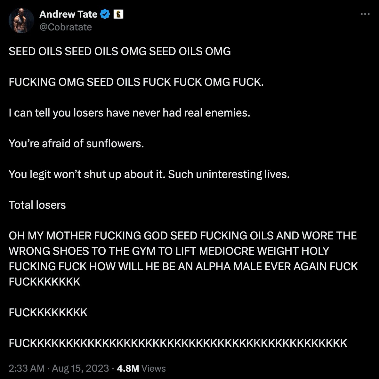Open the profile avatar photo
Viewport: 379px width, 379px height.
pyautogui.click(x=21, y=20)
